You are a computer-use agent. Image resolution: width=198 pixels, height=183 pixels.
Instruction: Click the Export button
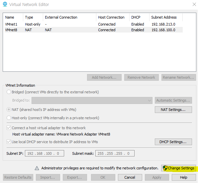[x=75, y=177]
